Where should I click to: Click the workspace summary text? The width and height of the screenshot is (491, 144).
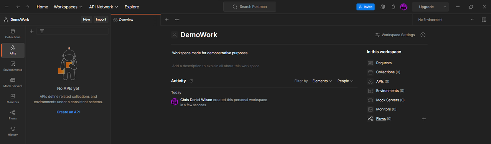point(210,53)
